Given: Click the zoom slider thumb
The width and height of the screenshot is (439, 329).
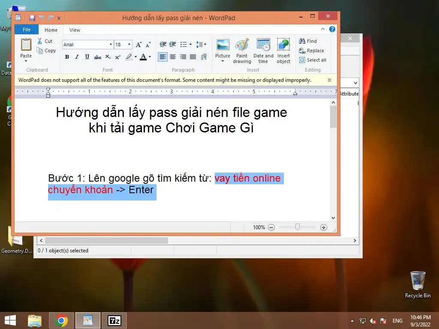Looking at the screenshot, I should pyautogui.click(x=298, y=227).
